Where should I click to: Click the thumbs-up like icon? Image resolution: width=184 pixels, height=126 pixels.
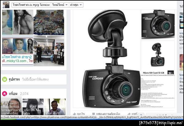tap(74, 114)
